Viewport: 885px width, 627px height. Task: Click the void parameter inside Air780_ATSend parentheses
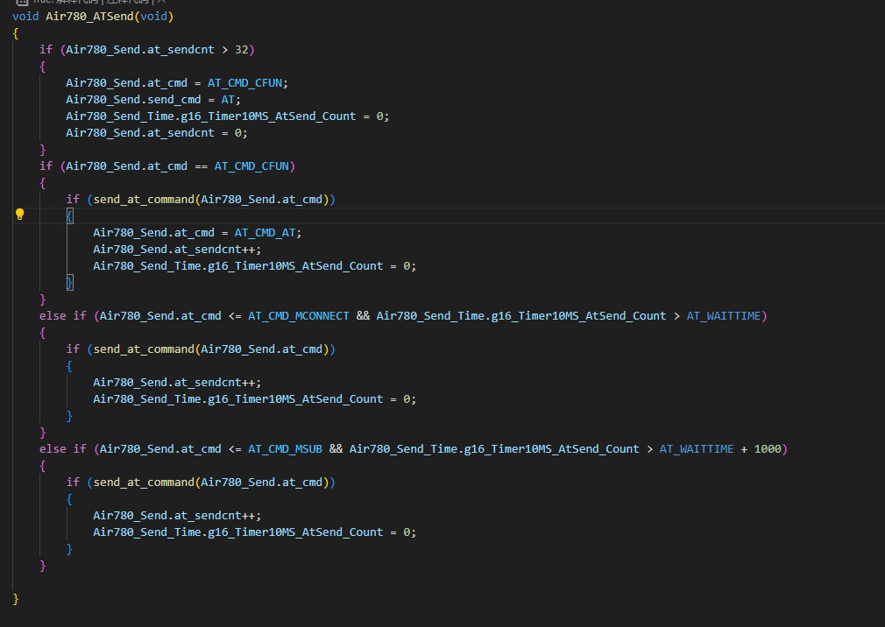pos(154,17)
